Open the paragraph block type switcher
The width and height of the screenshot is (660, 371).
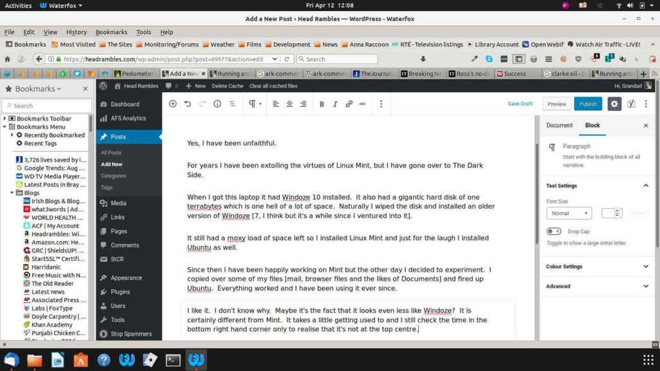click(x=255, y=104)
